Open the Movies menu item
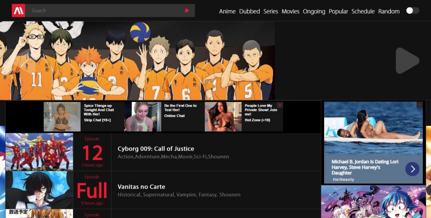Viewport: 431px width, 218px height. point(290,11)
